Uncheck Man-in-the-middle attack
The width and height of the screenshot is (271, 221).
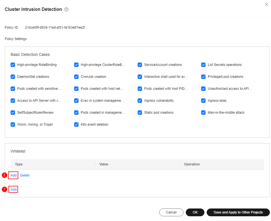[x=203, y=113]
